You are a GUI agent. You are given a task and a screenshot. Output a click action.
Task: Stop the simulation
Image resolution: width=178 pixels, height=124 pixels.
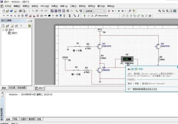(92, 16)
